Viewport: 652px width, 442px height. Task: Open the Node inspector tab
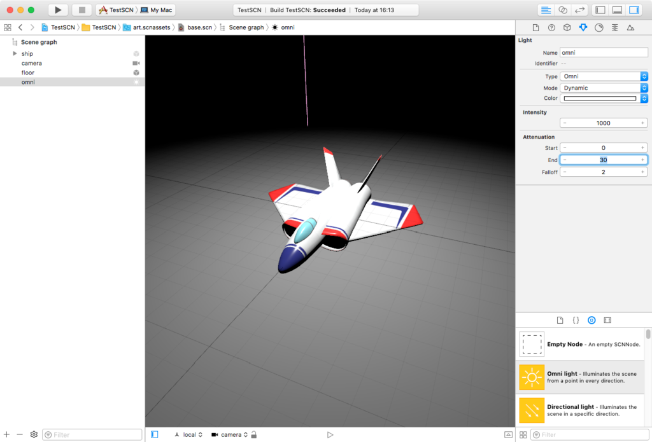pyautogui.click(x=567, y=27)
